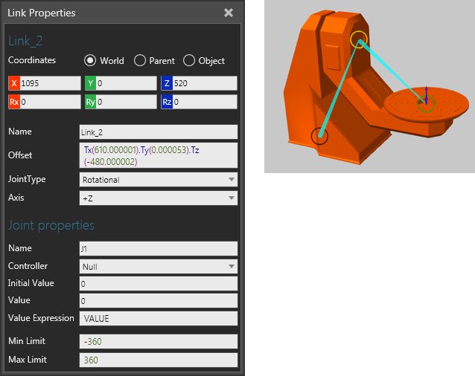The height and width of the screenshot is (376, 475).
Task: Expand the Axis dropdown list
Action: [x=158, y=198]
